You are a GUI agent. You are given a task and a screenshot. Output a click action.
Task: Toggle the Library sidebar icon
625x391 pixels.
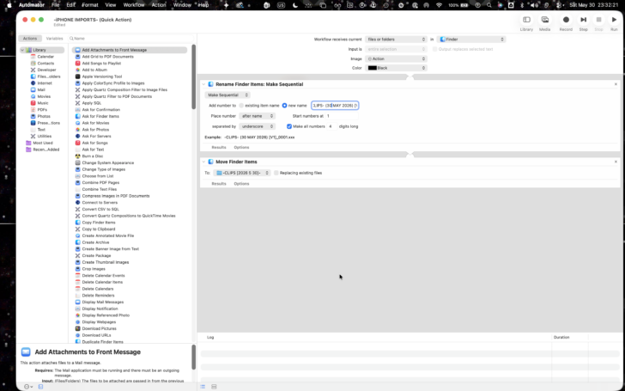[526, 20]
